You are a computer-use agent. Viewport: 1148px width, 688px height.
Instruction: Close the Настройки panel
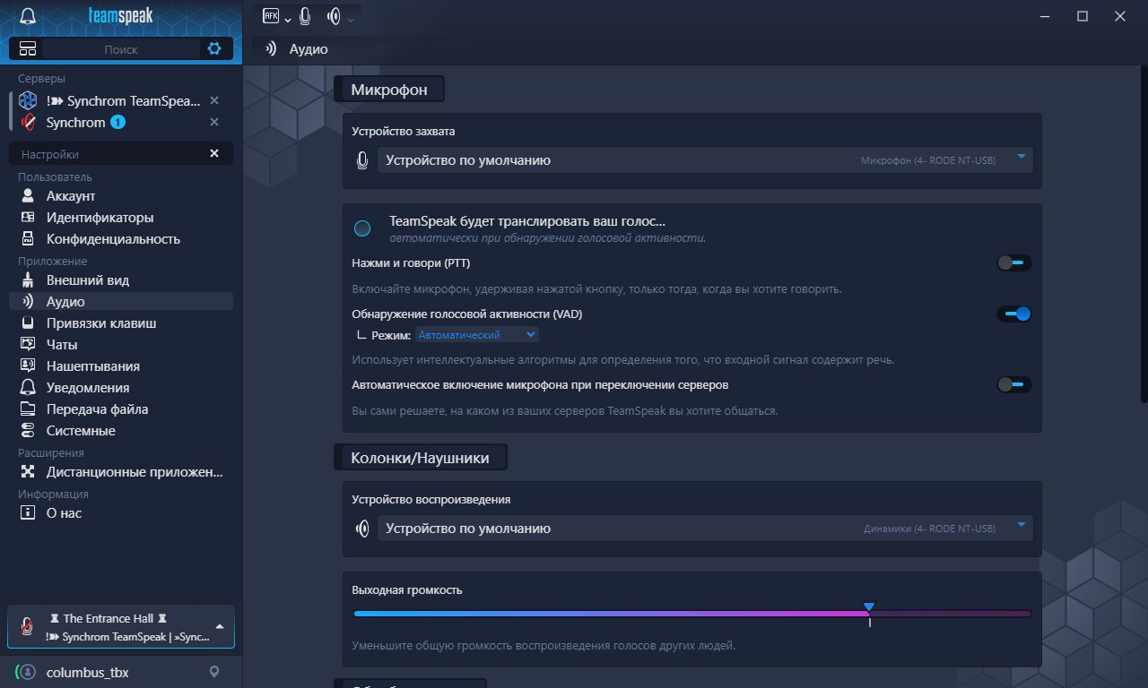[x=214, y=153]
